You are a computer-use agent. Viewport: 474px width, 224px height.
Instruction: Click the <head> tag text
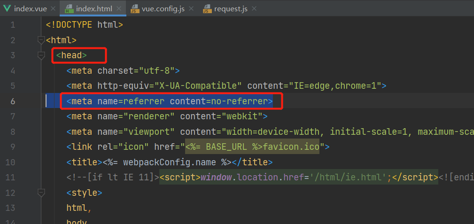[x=72, y=55]
